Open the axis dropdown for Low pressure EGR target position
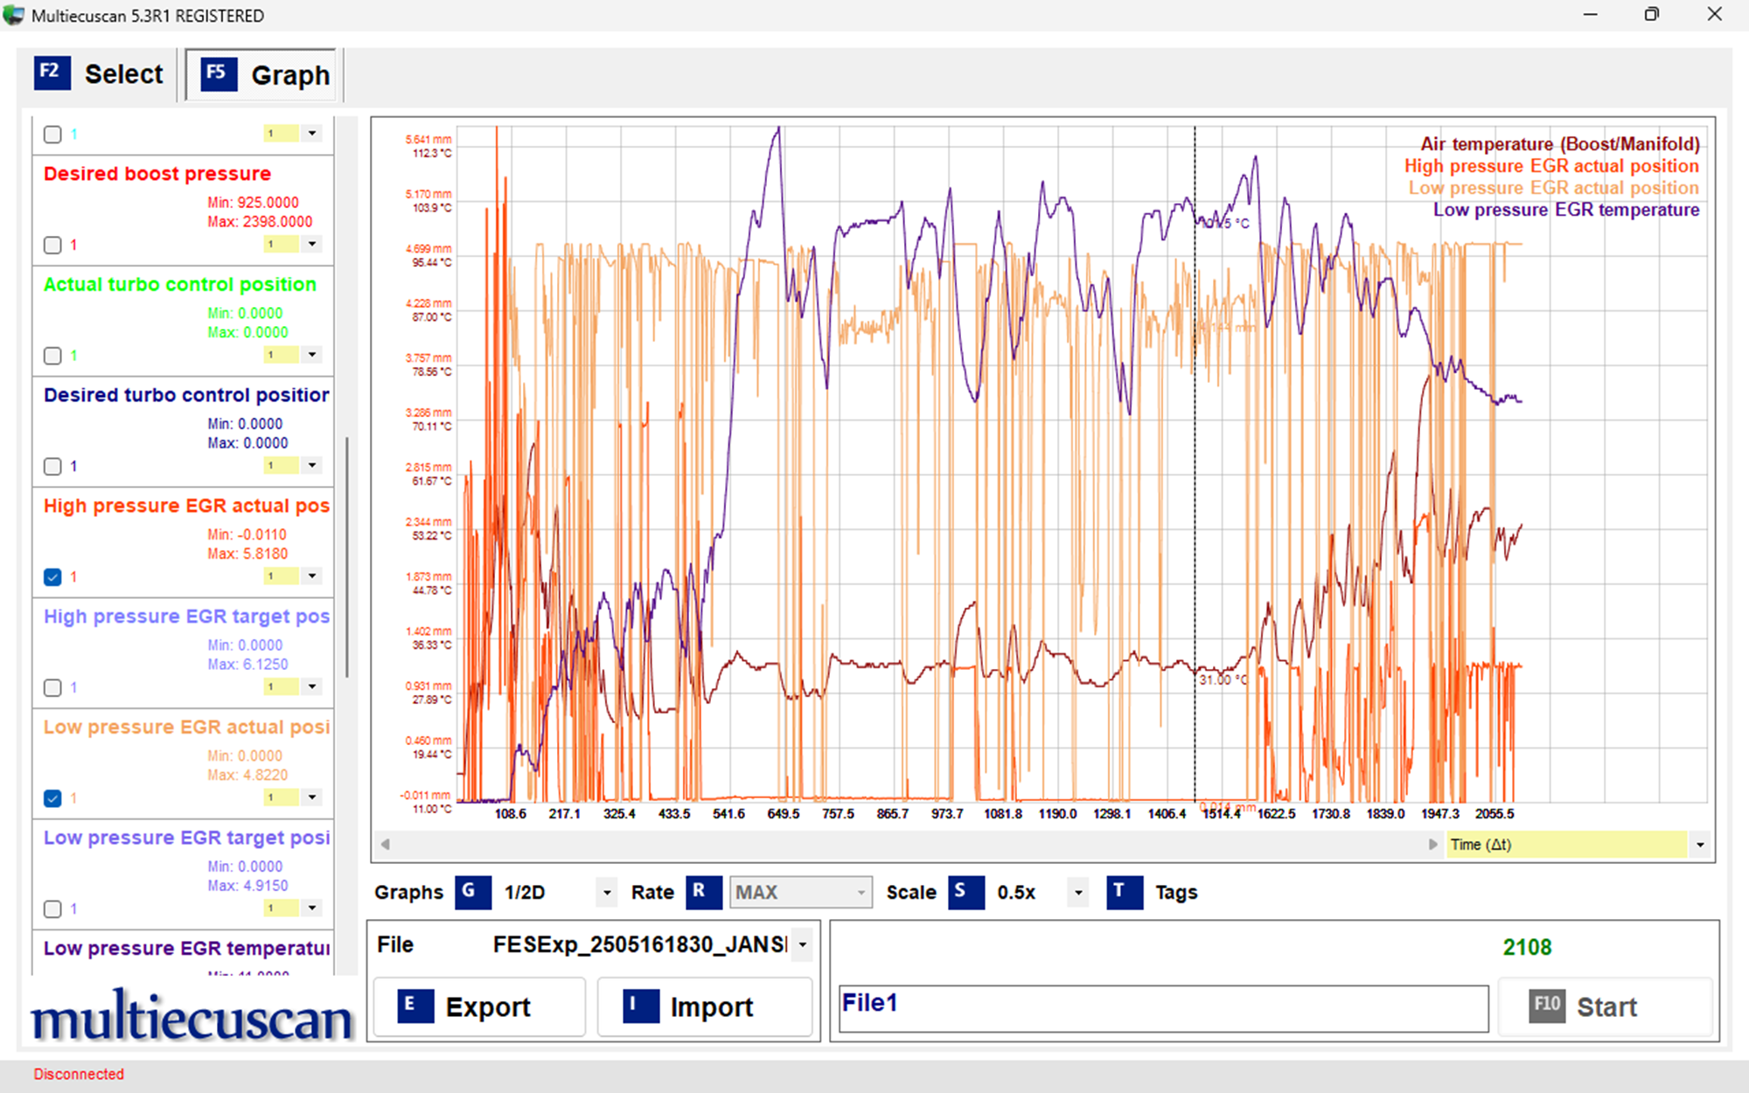The image size is (1749, 1093). tap(312, 908)
